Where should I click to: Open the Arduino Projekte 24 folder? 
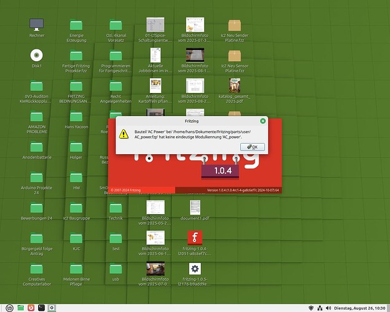37,177
